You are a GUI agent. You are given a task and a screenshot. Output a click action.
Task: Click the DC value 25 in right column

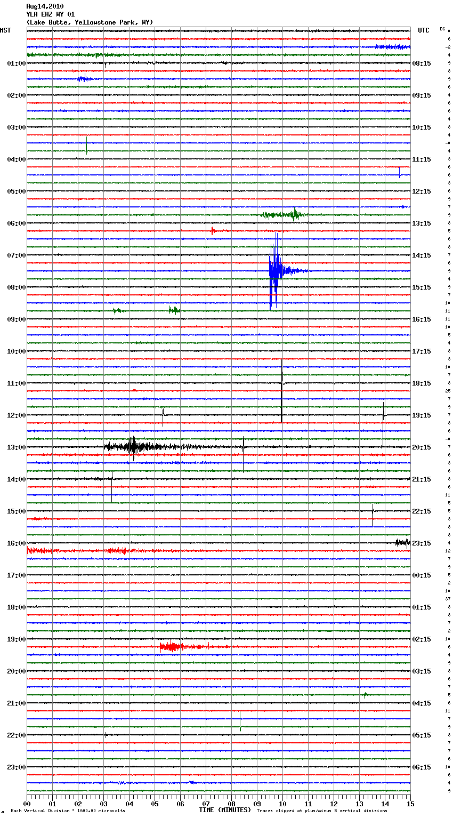click(448, 391)
